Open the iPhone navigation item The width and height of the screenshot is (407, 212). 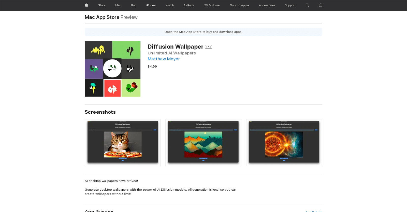[151, 5]
